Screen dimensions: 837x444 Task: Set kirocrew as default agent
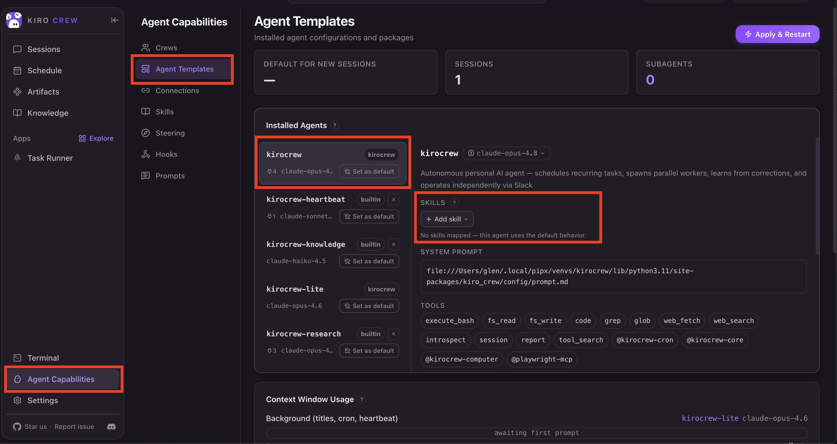[x=369, y=171]
